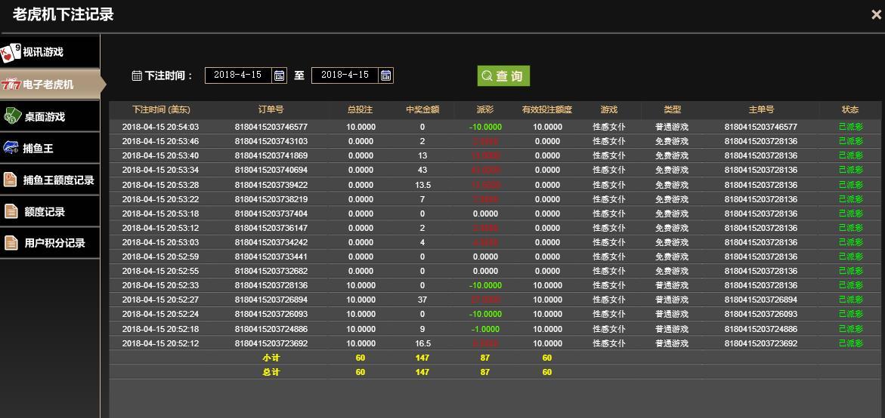Viewport: 885px width, 418px height.
Task: Open the start date calendar picker
Action: pyautogui.click(x=280, y=75)
